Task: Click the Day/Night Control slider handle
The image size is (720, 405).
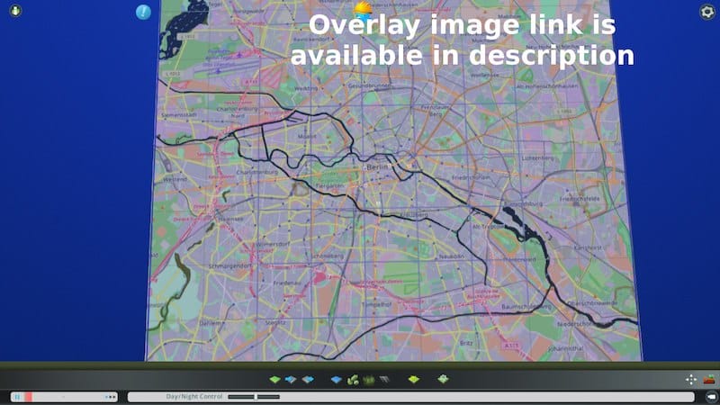Action: [x=256, y=397]
